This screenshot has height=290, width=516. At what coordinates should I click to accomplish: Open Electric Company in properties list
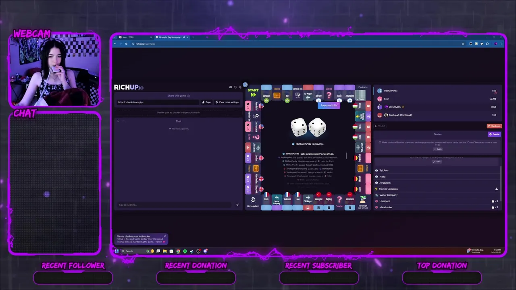tap(437, 188)
